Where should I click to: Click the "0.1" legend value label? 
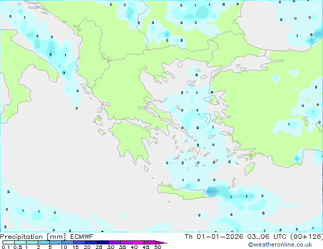coord(6,247)
